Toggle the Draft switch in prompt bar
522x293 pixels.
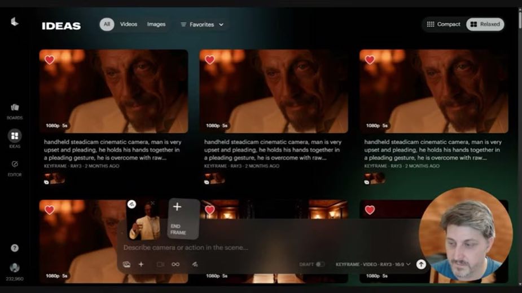point(320,264)
